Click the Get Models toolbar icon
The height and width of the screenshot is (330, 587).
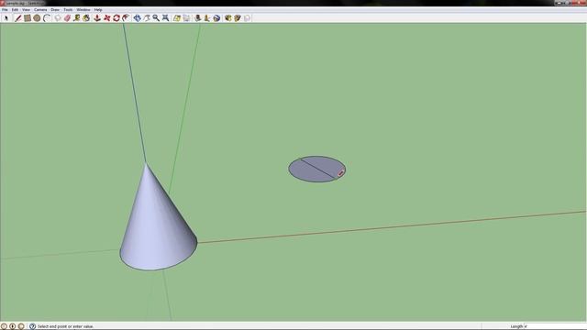pos(228,18)
